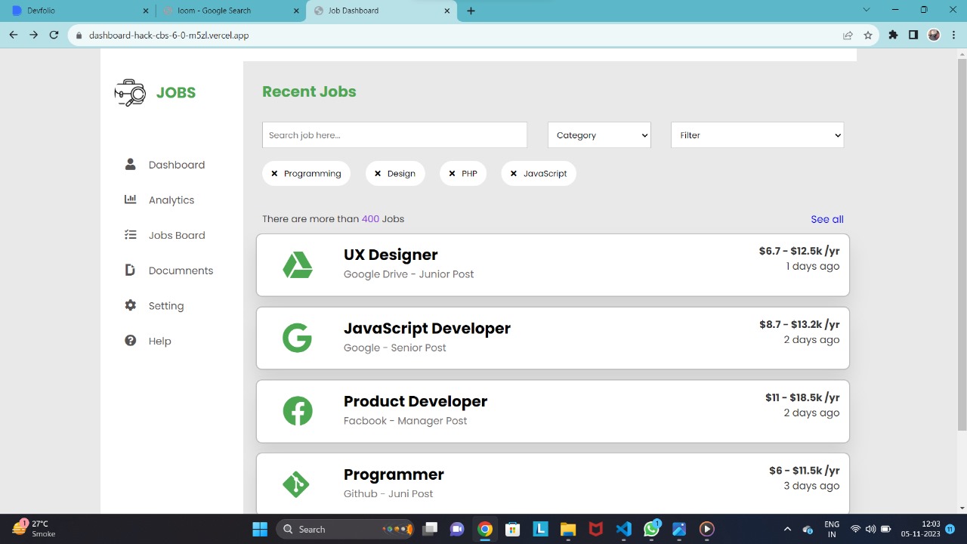Click the 'Recent Jobs' heading

point(309,91)
